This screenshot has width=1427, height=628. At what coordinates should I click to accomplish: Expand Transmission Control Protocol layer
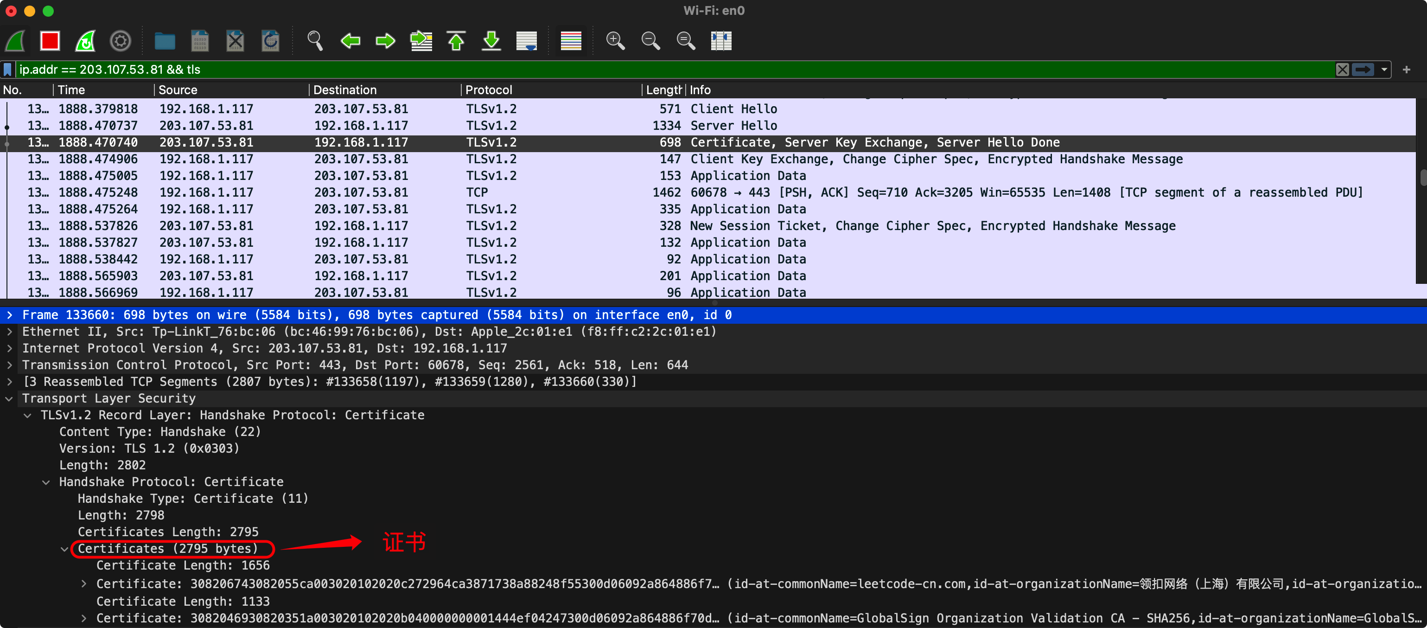pyautogui.click(x=9, y=365)
